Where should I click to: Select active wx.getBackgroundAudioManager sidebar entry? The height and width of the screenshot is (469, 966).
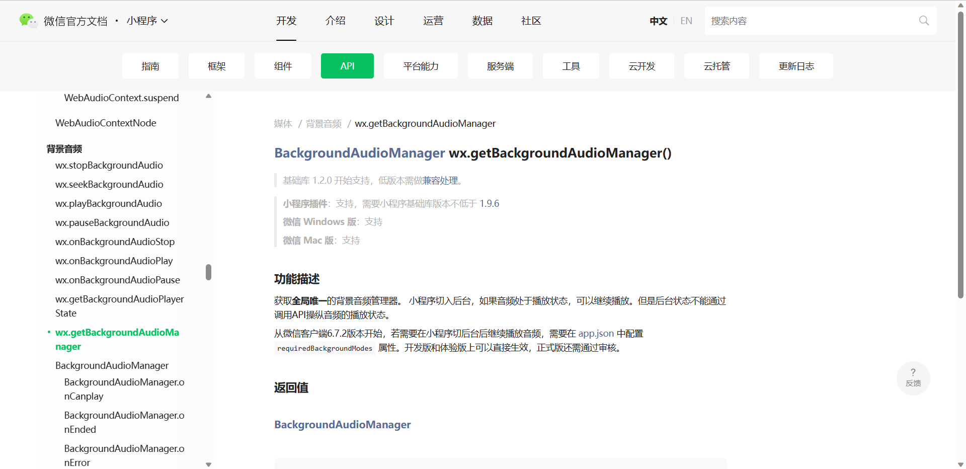point(117,339)
